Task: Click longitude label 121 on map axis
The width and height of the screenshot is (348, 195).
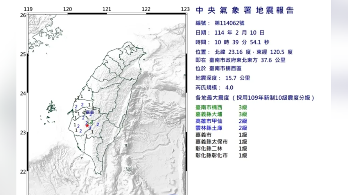Action: point(107,9)
